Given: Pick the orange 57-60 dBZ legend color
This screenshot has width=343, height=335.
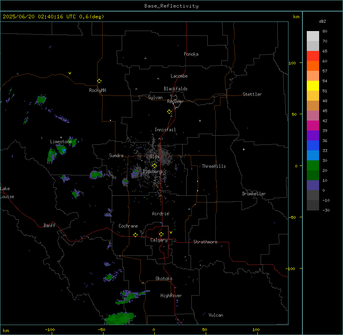Looking at the screenshot, I should [313, 66].
